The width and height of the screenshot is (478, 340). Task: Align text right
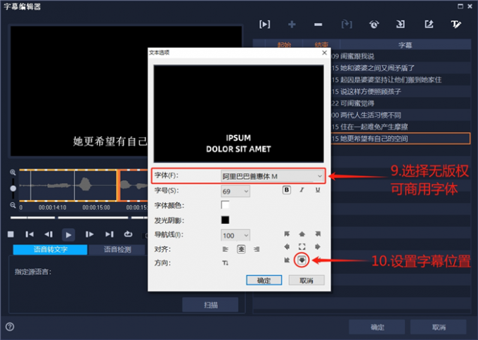257,249
